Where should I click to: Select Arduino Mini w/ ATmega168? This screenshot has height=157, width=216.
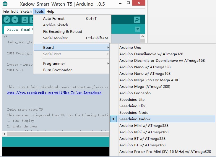[163, 132]
